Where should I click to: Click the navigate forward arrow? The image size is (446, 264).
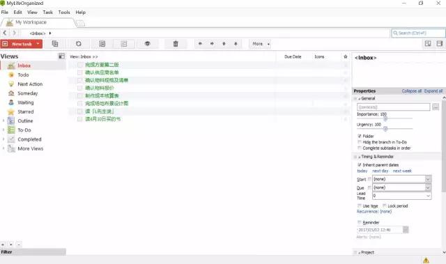(14, 33)
